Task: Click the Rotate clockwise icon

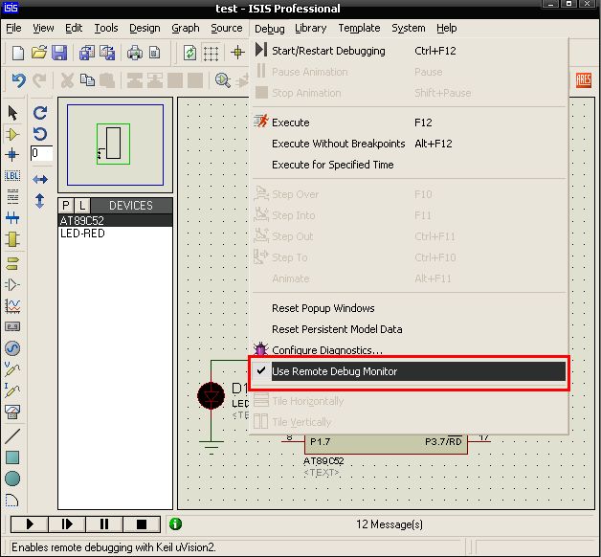Action: point(40,113)
